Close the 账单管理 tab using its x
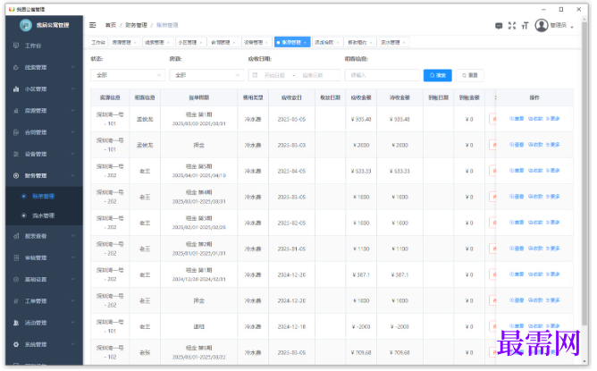Viewport: 597px width, 371px height. pos(306,42)
